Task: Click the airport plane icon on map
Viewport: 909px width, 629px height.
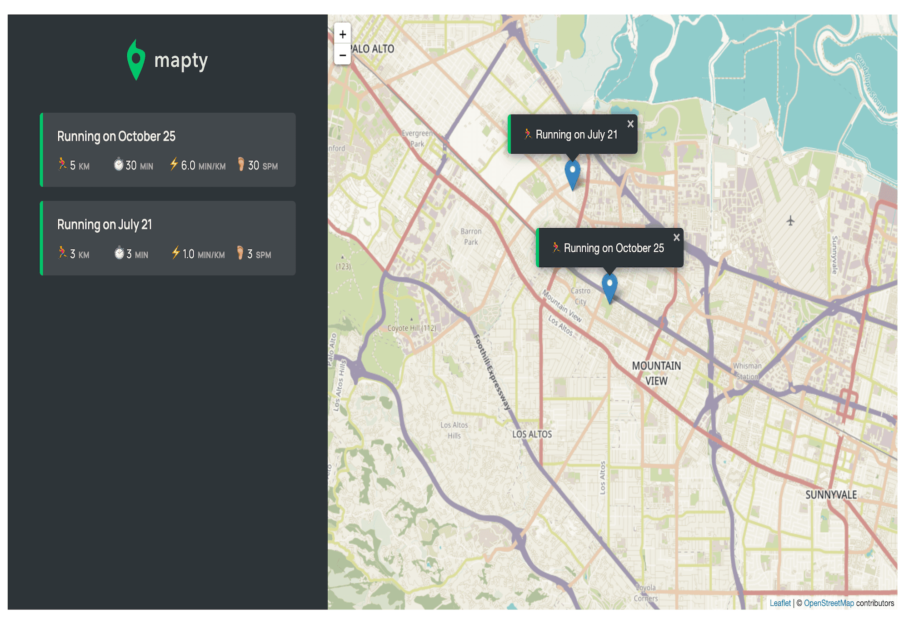Action: pos(790,221)
